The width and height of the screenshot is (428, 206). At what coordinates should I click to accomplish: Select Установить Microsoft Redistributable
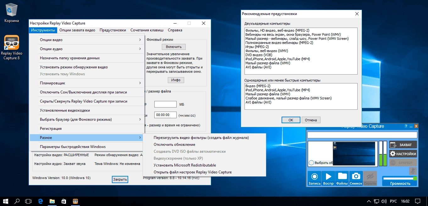pos(204,165)
